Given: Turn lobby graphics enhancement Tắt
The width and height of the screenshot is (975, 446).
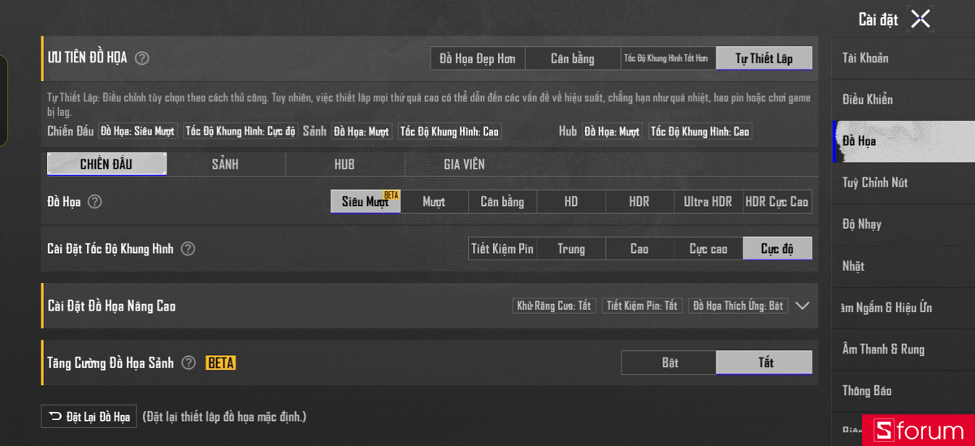Looking at the screenshot, I should tap(764, 362).
